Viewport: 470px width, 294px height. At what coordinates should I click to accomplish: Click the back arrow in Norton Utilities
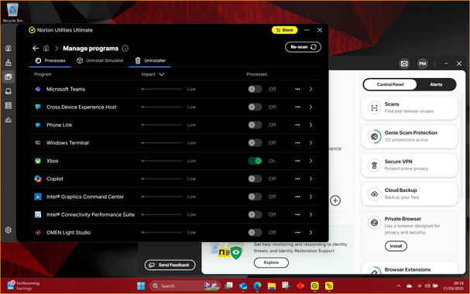[x=36, y=48]
